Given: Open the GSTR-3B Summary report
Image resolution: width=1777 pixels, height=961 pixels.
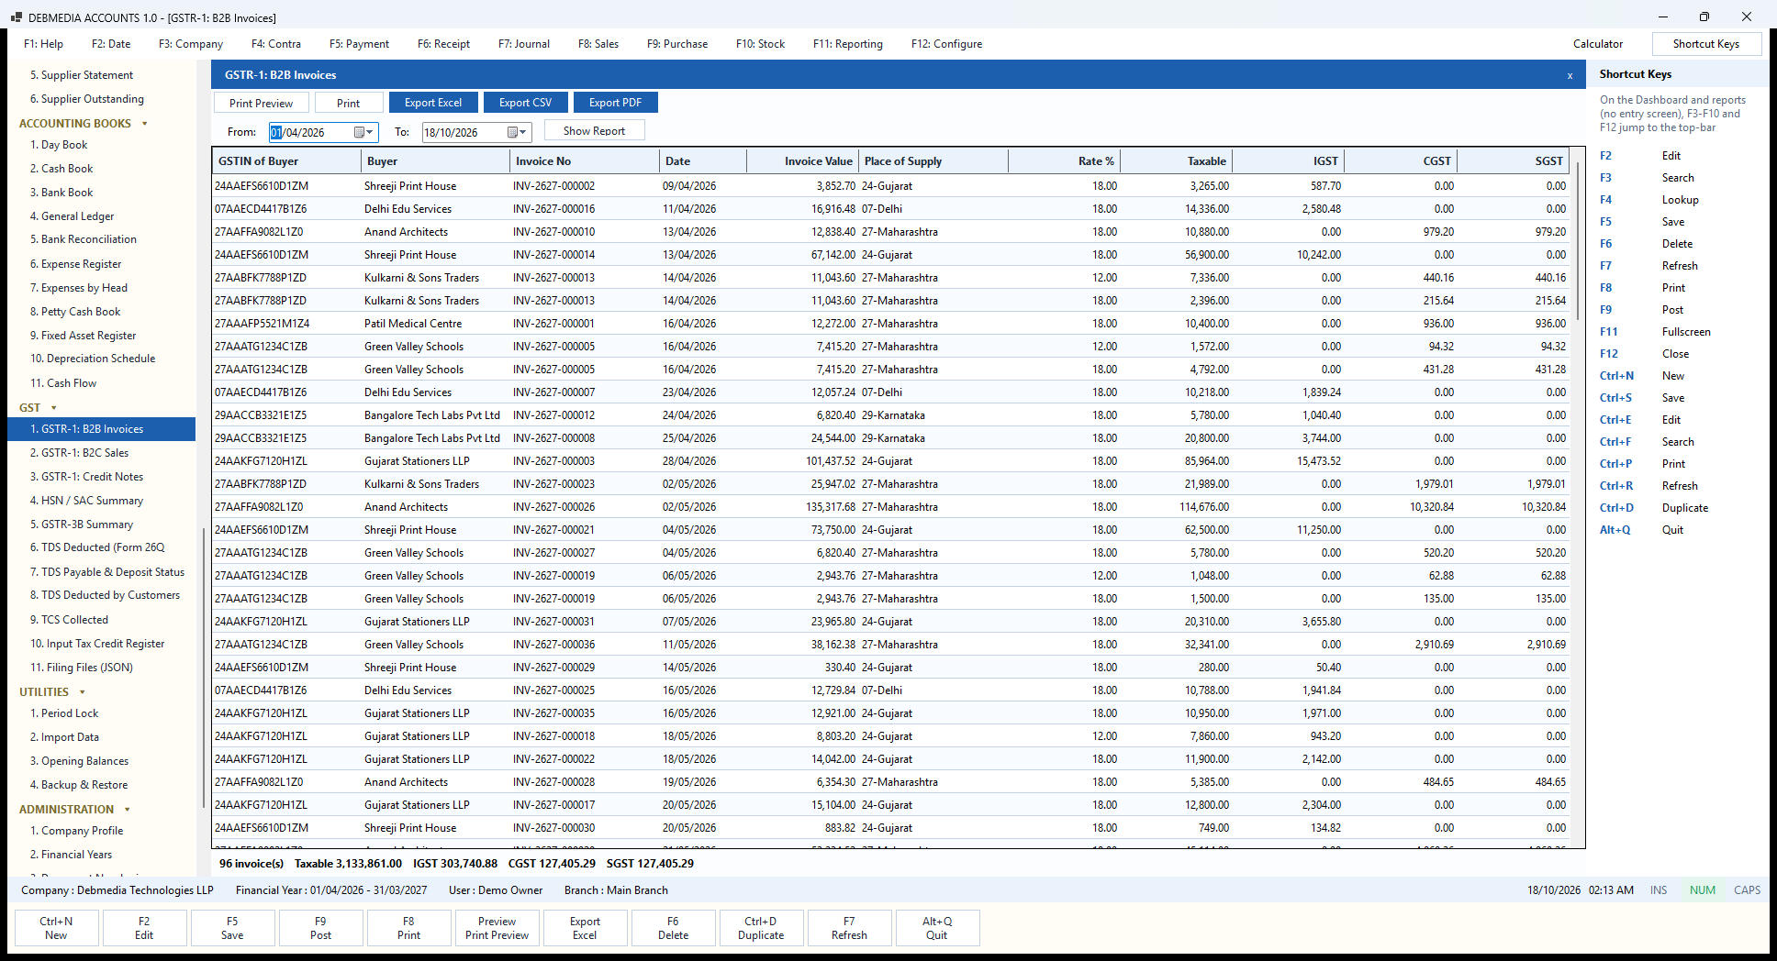Looking at the screenshot, I should click(x=82, y=525).
